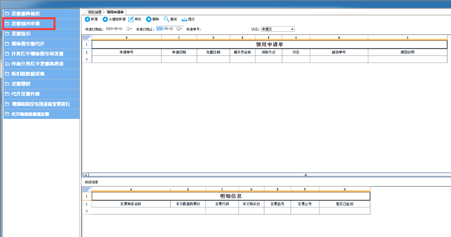
Task: Select column A letter in the lower grid
Action: click(131, 189)
